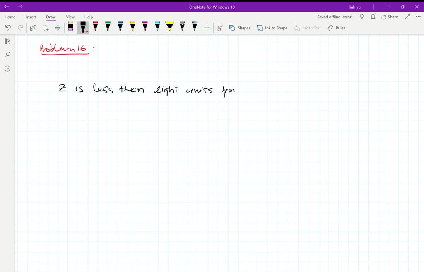The image size is (424, 272).
Task: Select the Lasso Select tool
Action: (46, 28)
